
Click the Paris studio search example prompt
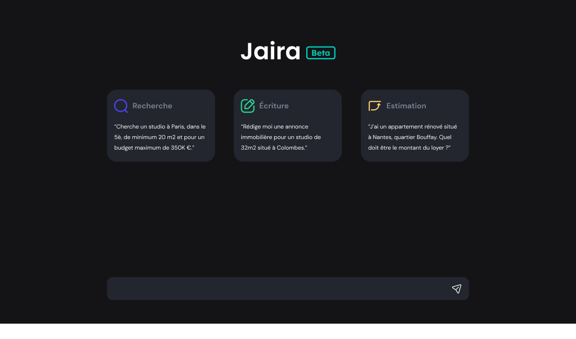pos(160,137)
